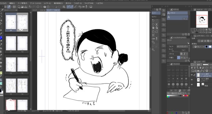Click the trash icon under sub tool list
Image resolution: width=212 pixels, height=114 pixels.
coord(189,35)
